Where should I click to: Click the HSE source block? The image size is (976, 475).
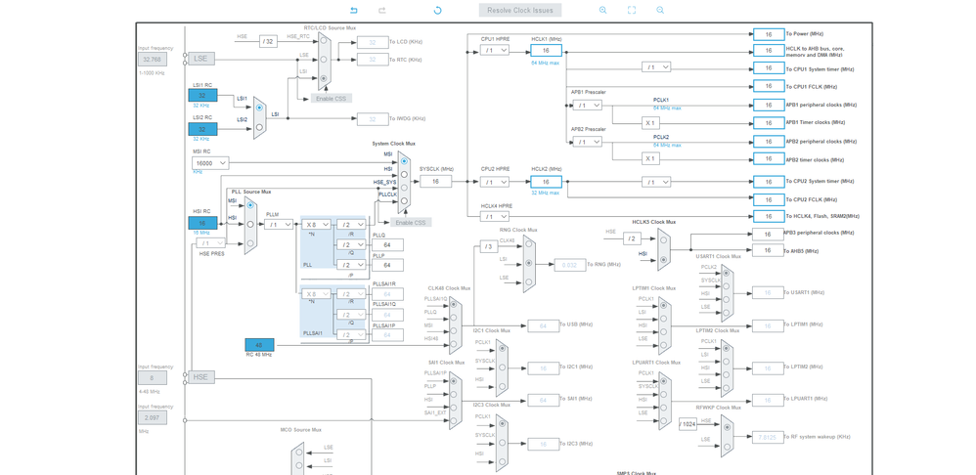pyautogui.click(x=200, y=376)
